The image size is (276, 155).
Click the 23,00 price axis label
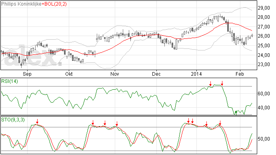264,64
